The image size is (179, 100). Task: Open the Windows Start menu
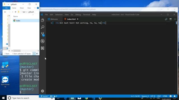tap(3, 98)
